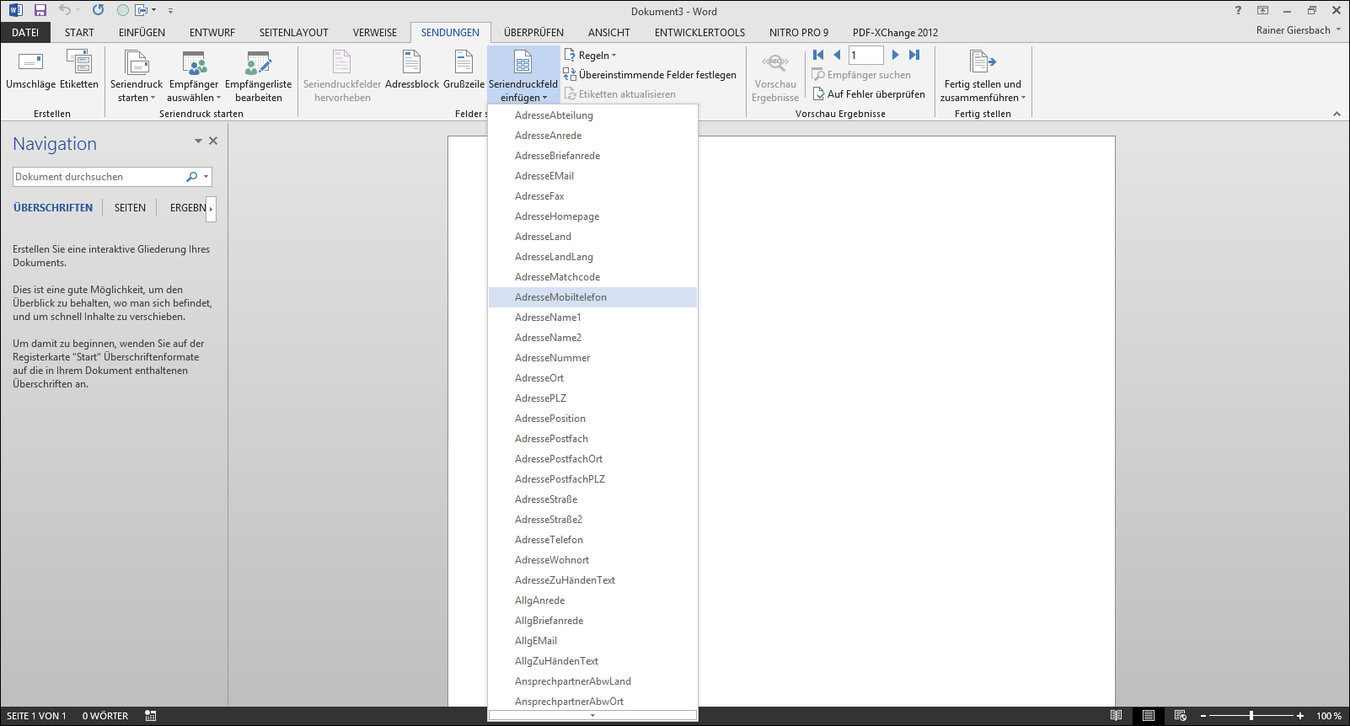Expand search options dropdown in Navigation
This screenshot has width=1350, height=726.
(206, 177)
